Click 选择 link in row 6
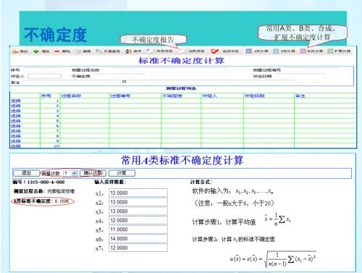 point(16,126)
